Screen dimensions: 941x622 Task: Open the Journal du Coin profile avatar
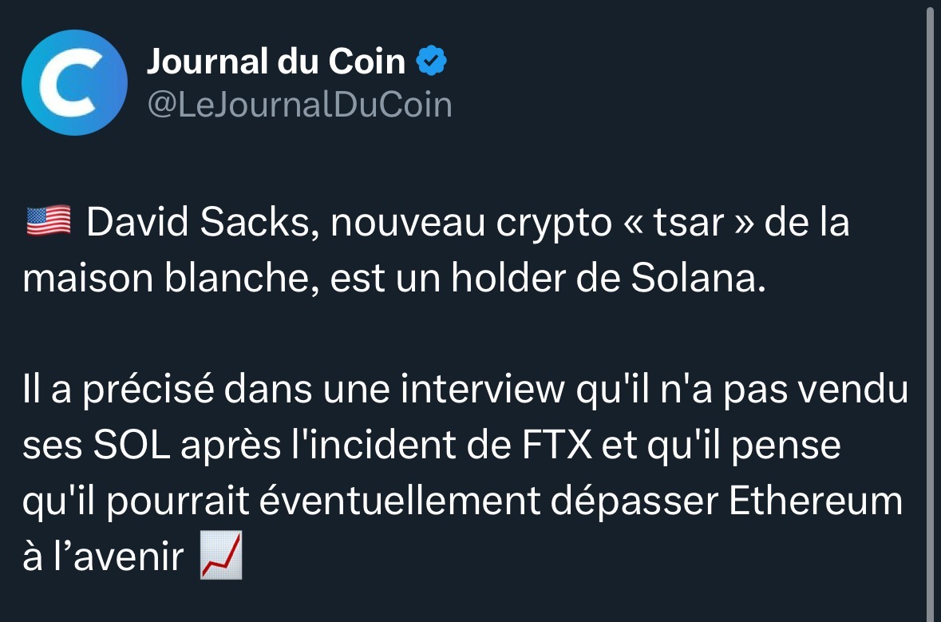tap(74, 84)
